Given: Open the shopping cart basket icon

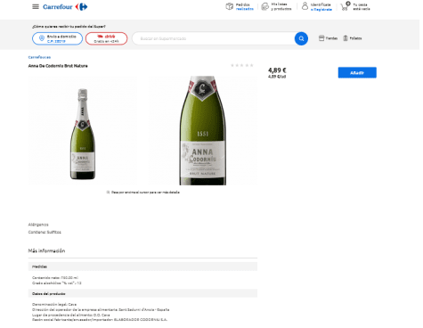Looking at the screenshot, I should pyautogui.click(x=346, y=6).
